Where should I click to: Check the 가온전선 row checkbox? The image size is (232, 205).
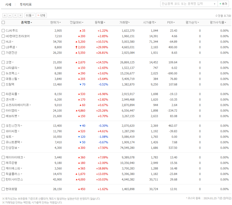[x=3, y=53]
